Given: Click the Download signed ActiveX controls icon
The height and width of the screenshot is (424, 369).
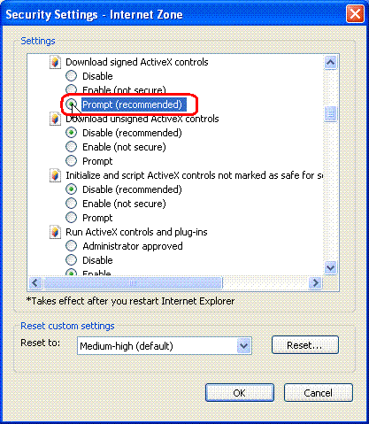Looking at the screenshot, I should click(55, 62).
